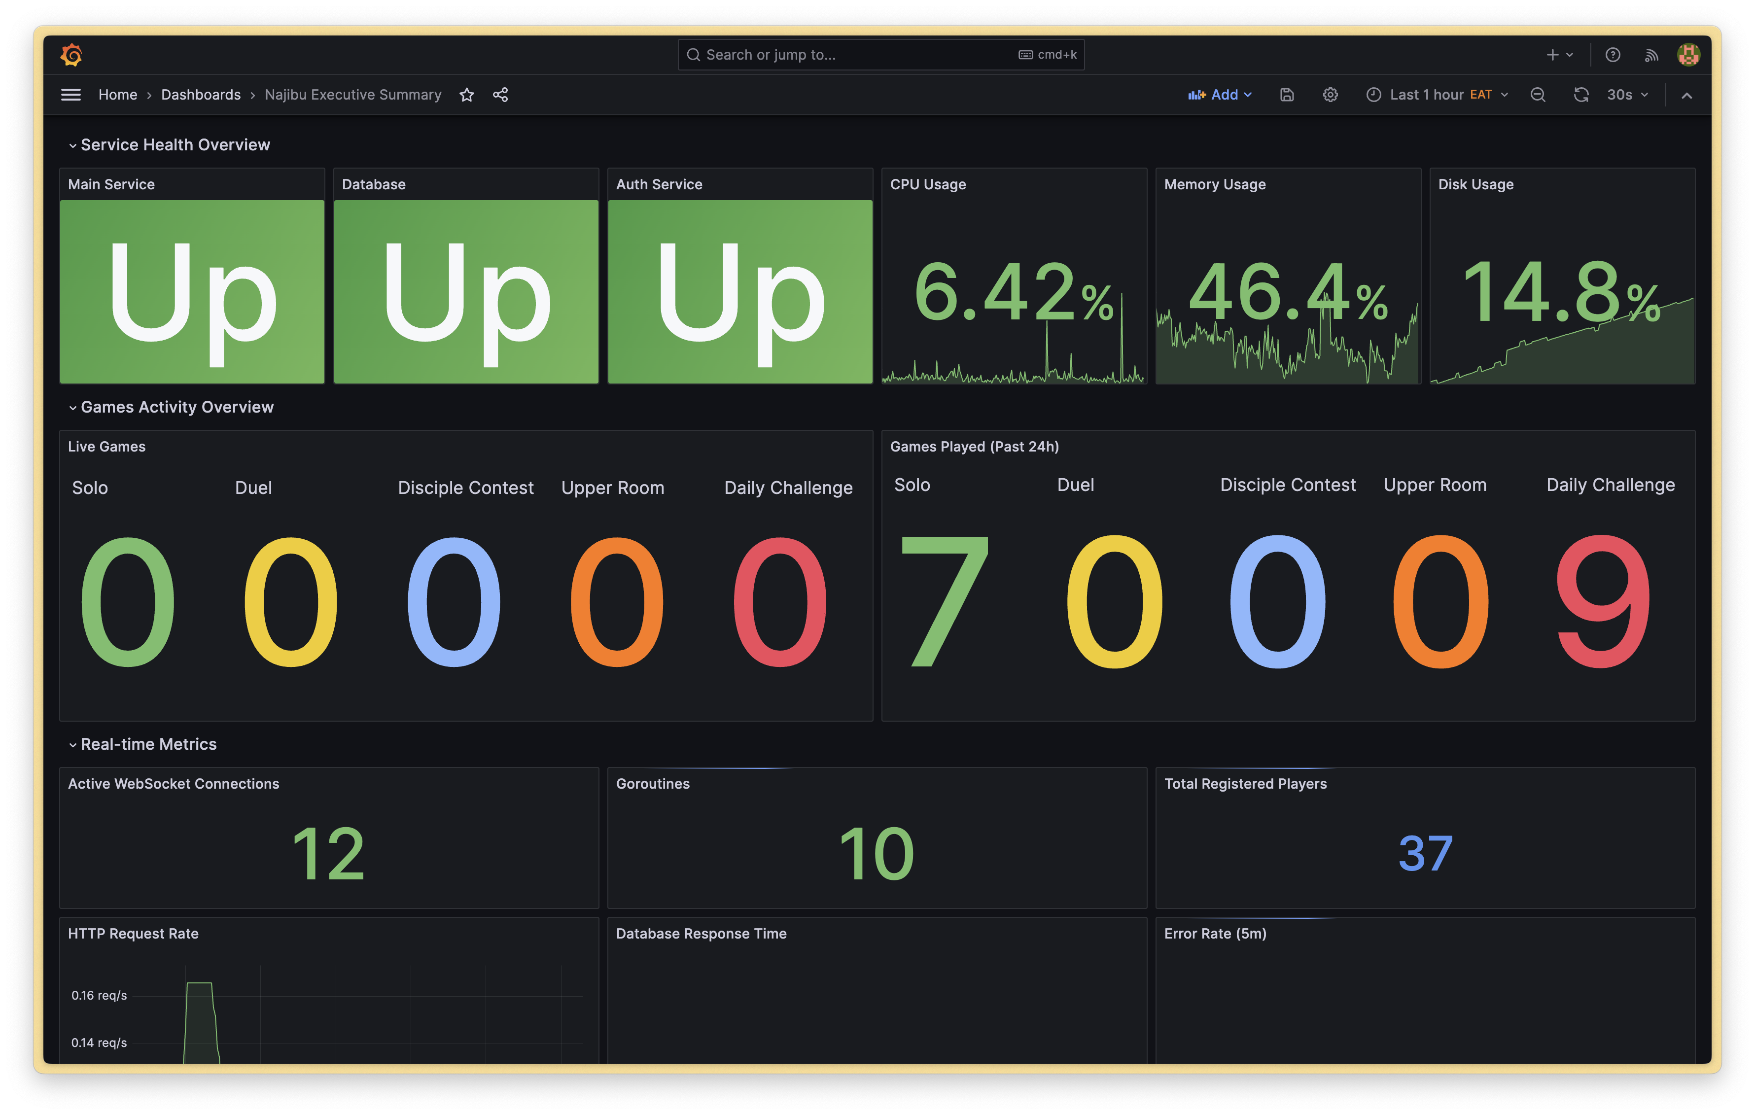1755x1115 pixels.
Task: Collapse the top toolbar with chevron
Action: [1686, 95]
